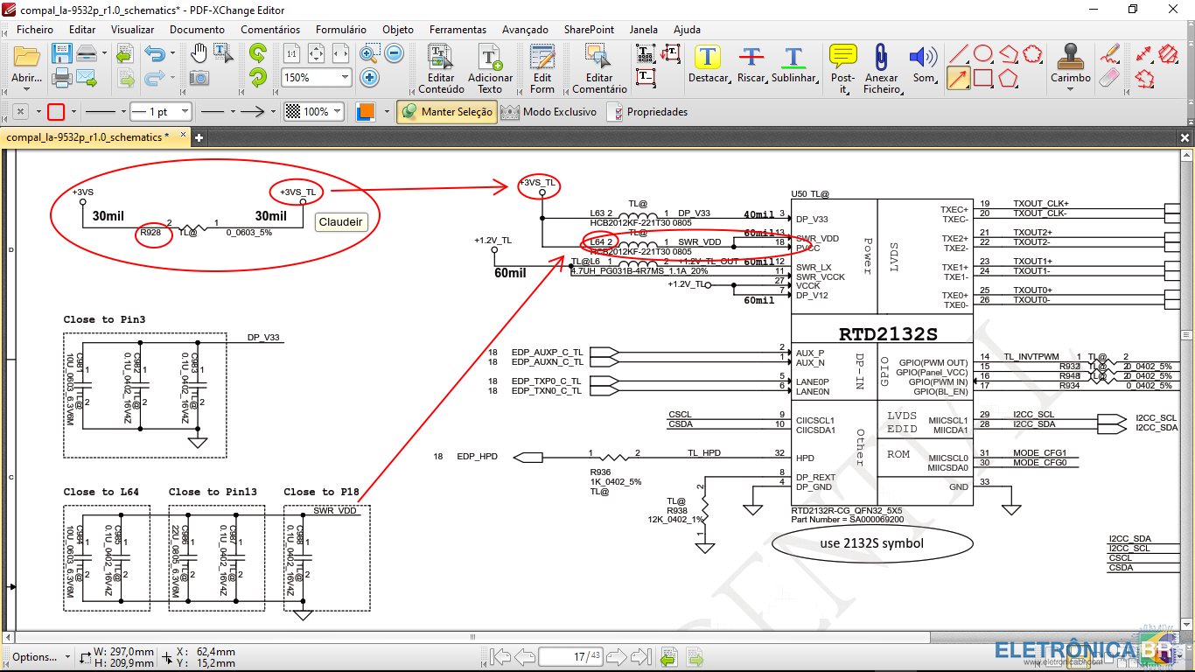Save the document with floppy disk icon

point(61,54)
